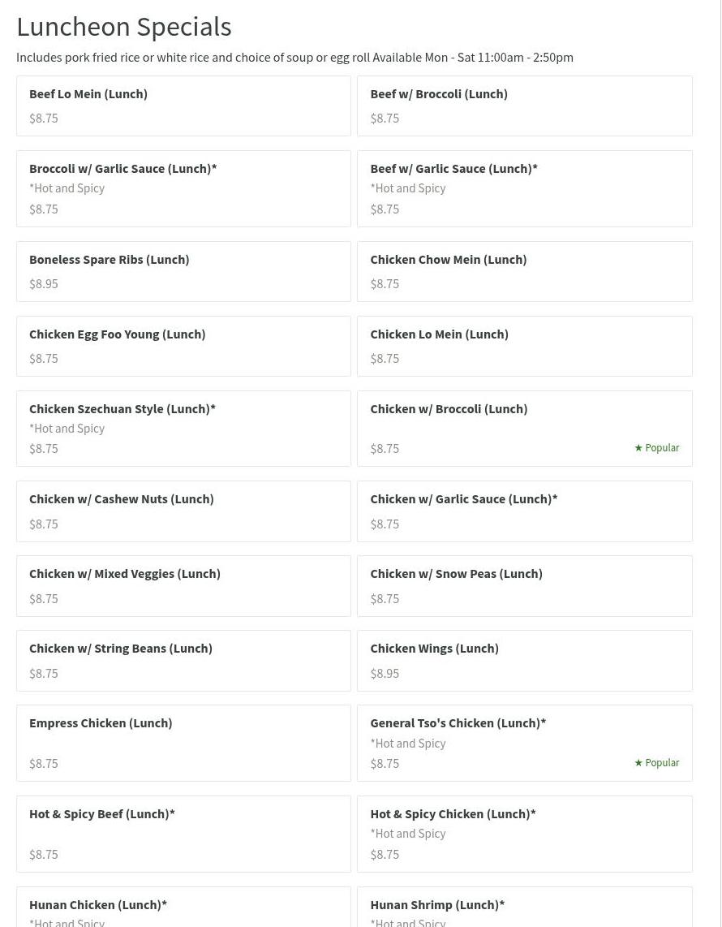Choose Chicken w/ Garlic Sauce (Lunch)
Screen dimensions: 722x927
[x=525, y=511]
